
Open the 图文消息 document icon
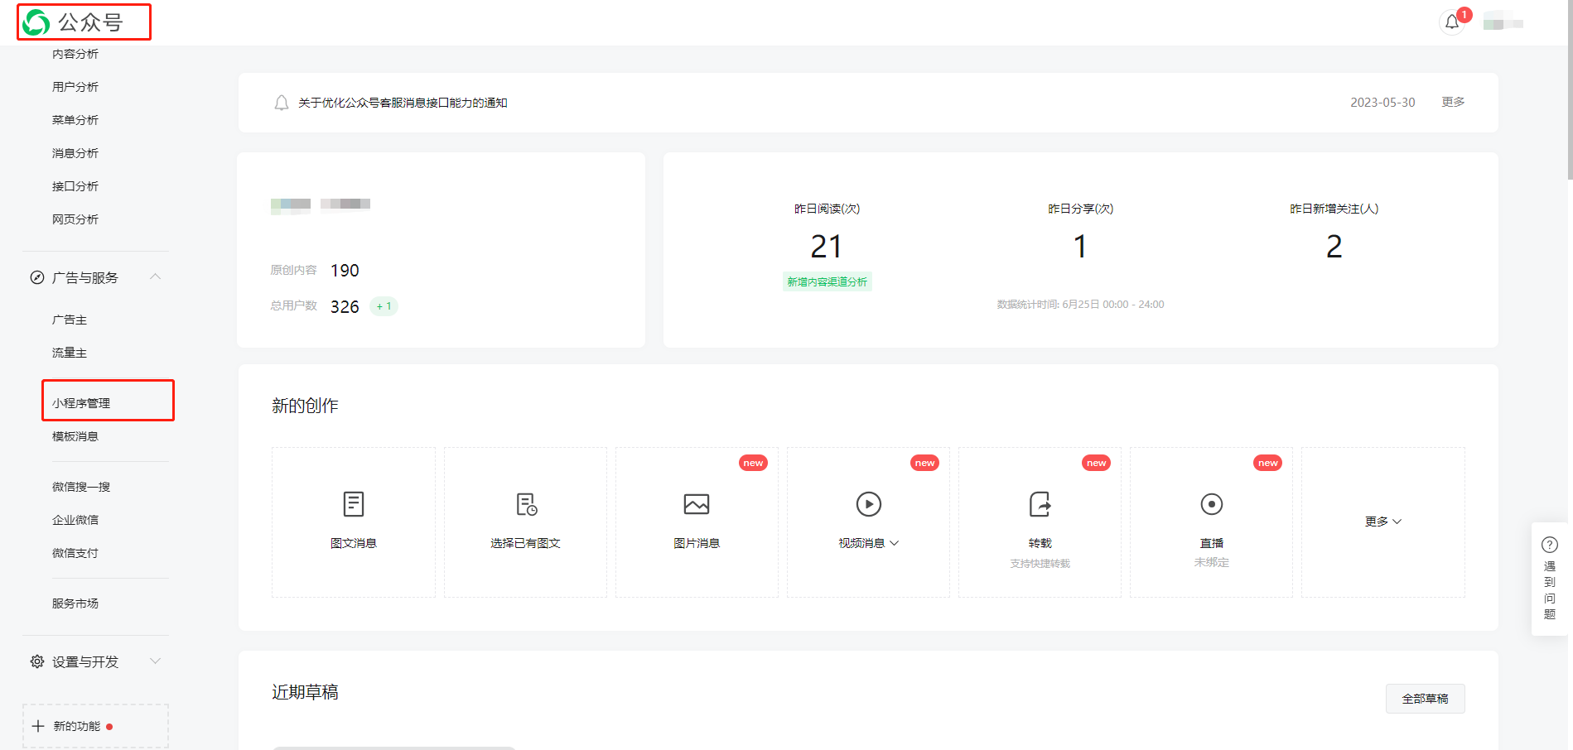[354, 503]
